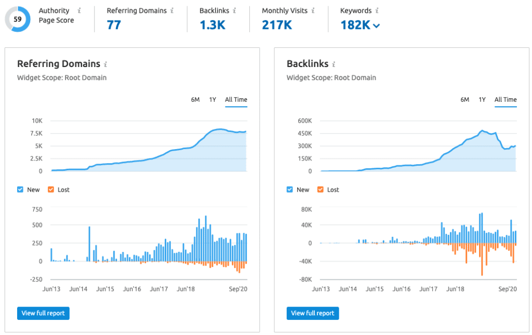This screenshot has height=335, width=532.
Task: Click the Authority Score 59 circular gauge
Action: coord(18,19)
